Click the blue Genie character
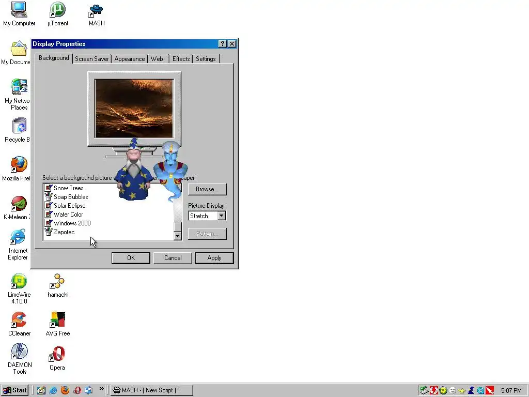Screen dimensions: 529x397 coord(170,171)
